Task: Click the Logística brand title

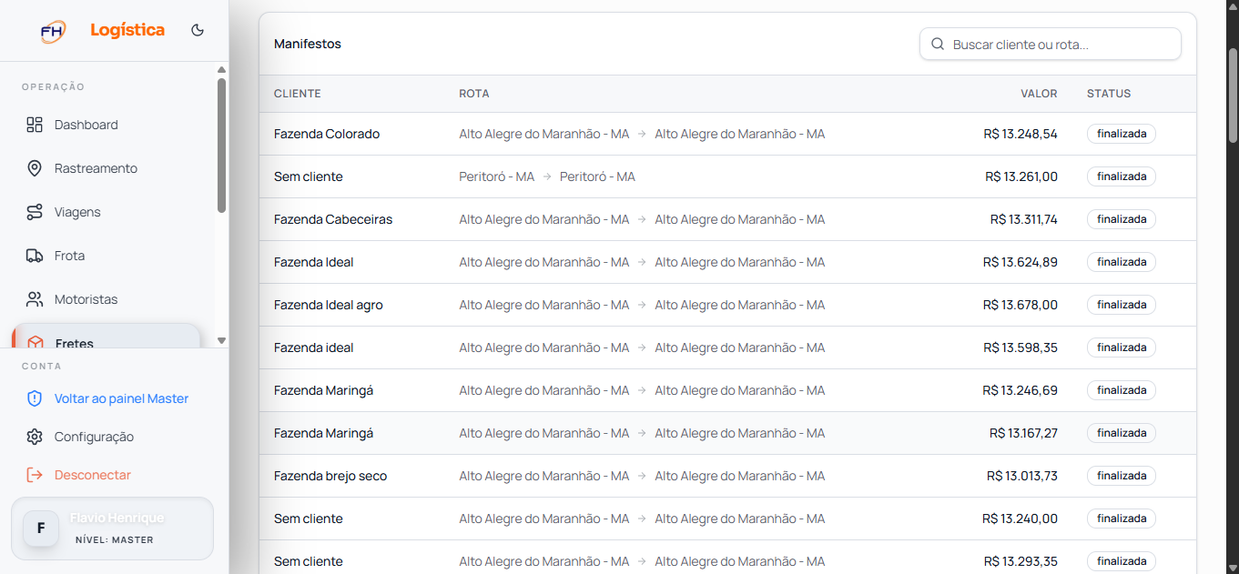Action: click(127, 30)
